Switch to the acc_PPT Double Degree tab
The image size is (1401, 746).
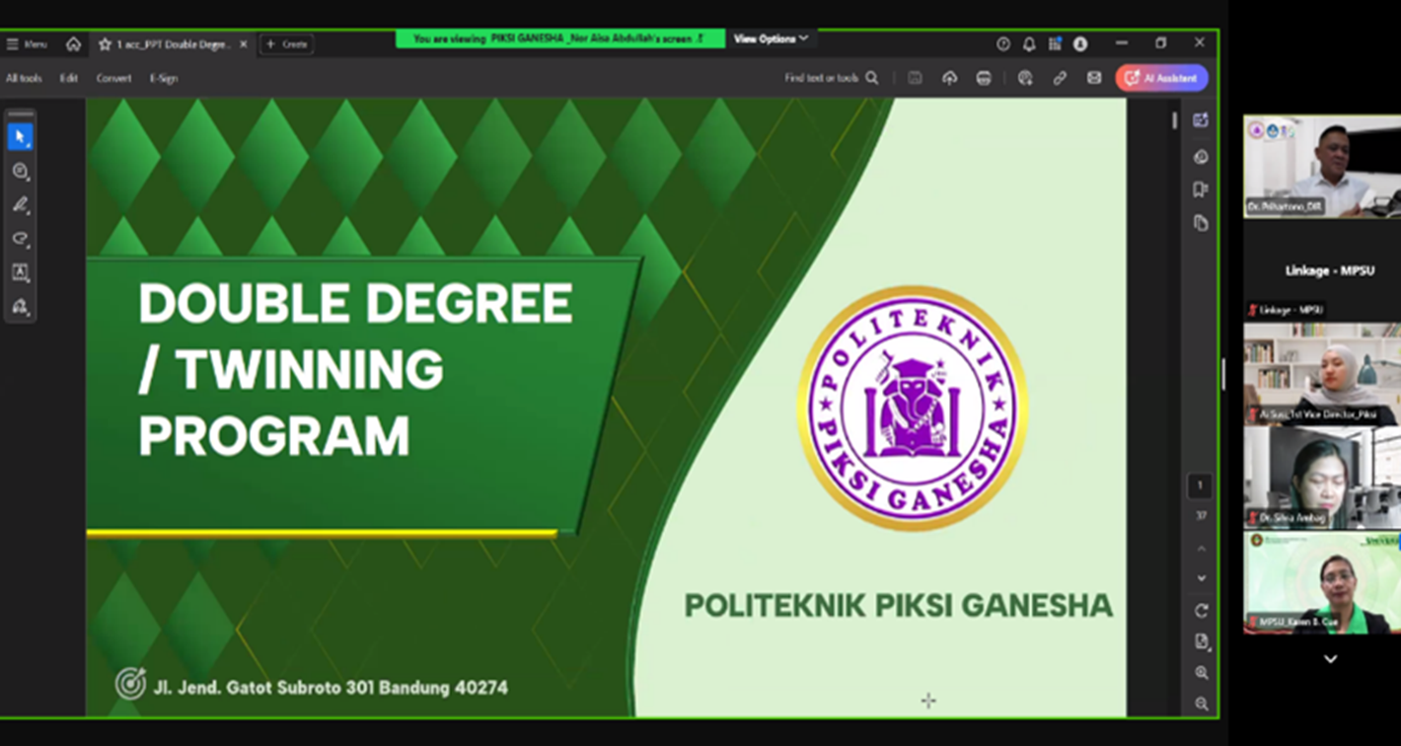(174, 44)
